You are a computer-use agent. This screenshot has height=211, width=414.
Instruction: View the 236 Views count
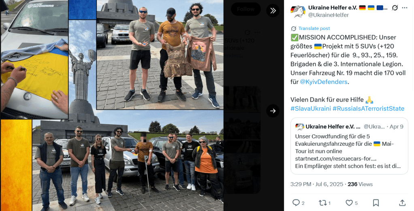tap(360, 184)
